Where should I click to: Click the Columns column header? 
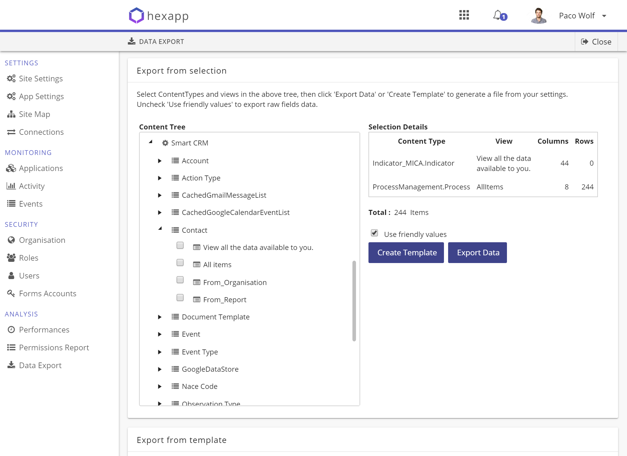(x=553, y=141)
